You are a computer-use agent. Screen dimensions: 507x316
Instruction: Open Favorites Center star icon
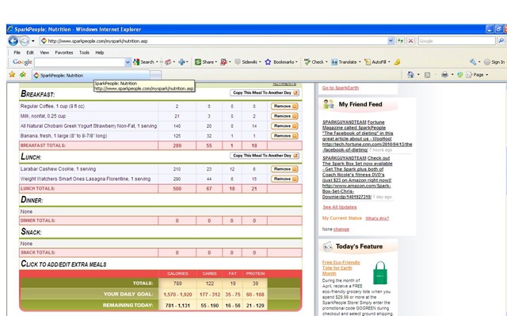tap(12, 75)
